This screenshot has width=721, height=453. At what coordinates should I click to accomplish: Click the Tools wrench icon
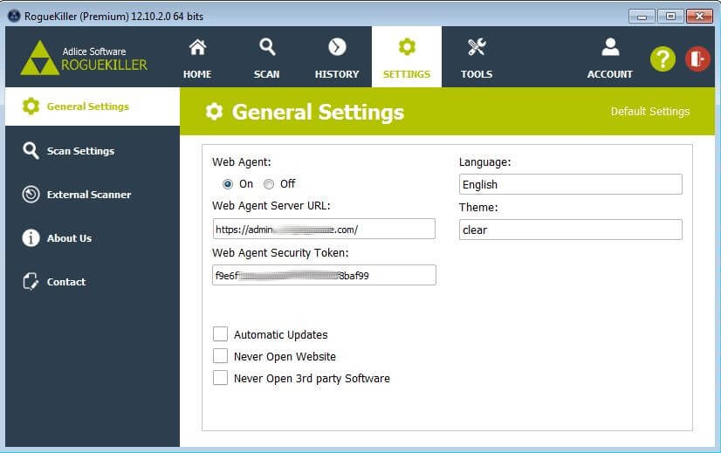[x=477, y=48]
